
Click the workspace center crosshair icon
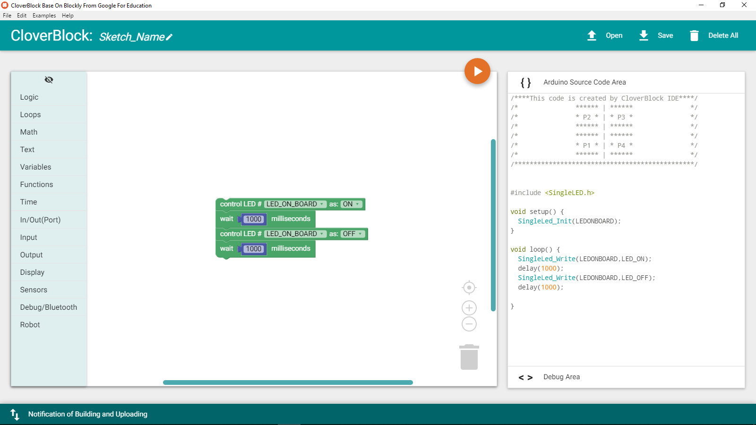469,287
